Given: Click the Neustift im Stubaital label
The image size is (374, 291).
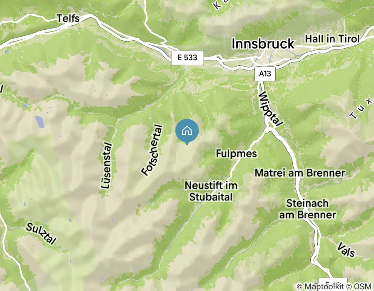Looking at the screenshot, I should 211,191.
